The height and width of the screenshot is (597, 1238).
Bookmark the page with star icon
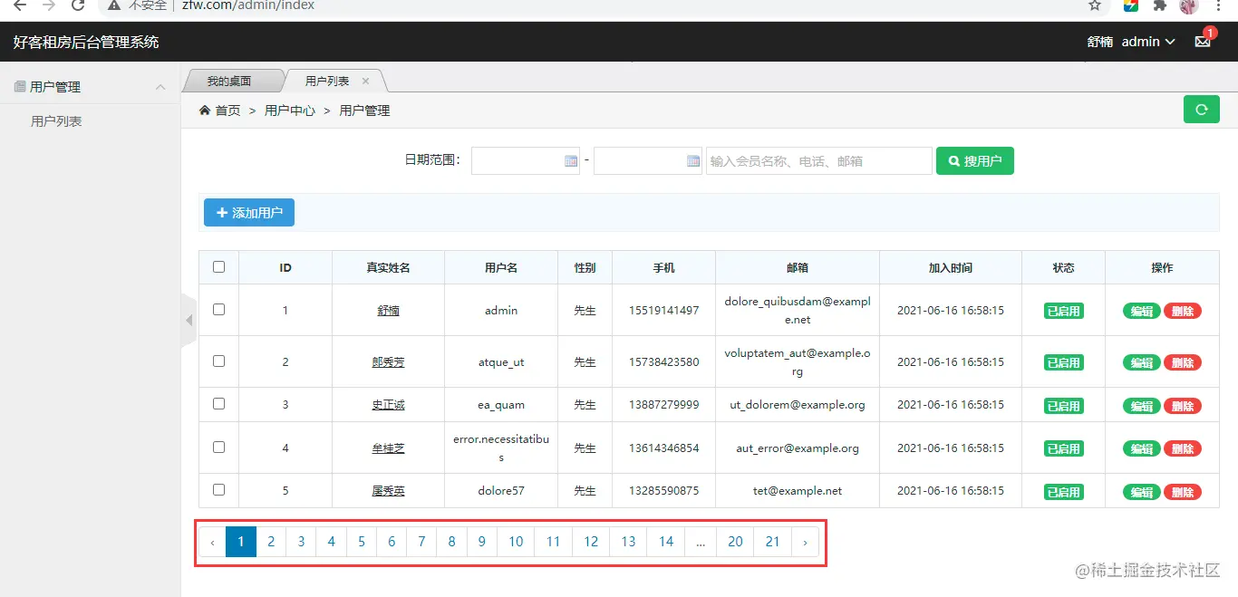tap(1095, 5)
